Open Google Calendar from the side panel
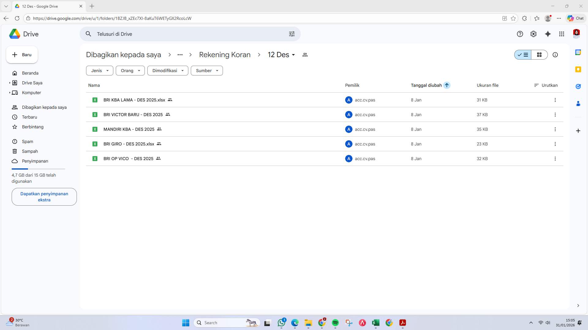This screenshot has width=588, height=330. pyautogui.click(x=578, y=52)
